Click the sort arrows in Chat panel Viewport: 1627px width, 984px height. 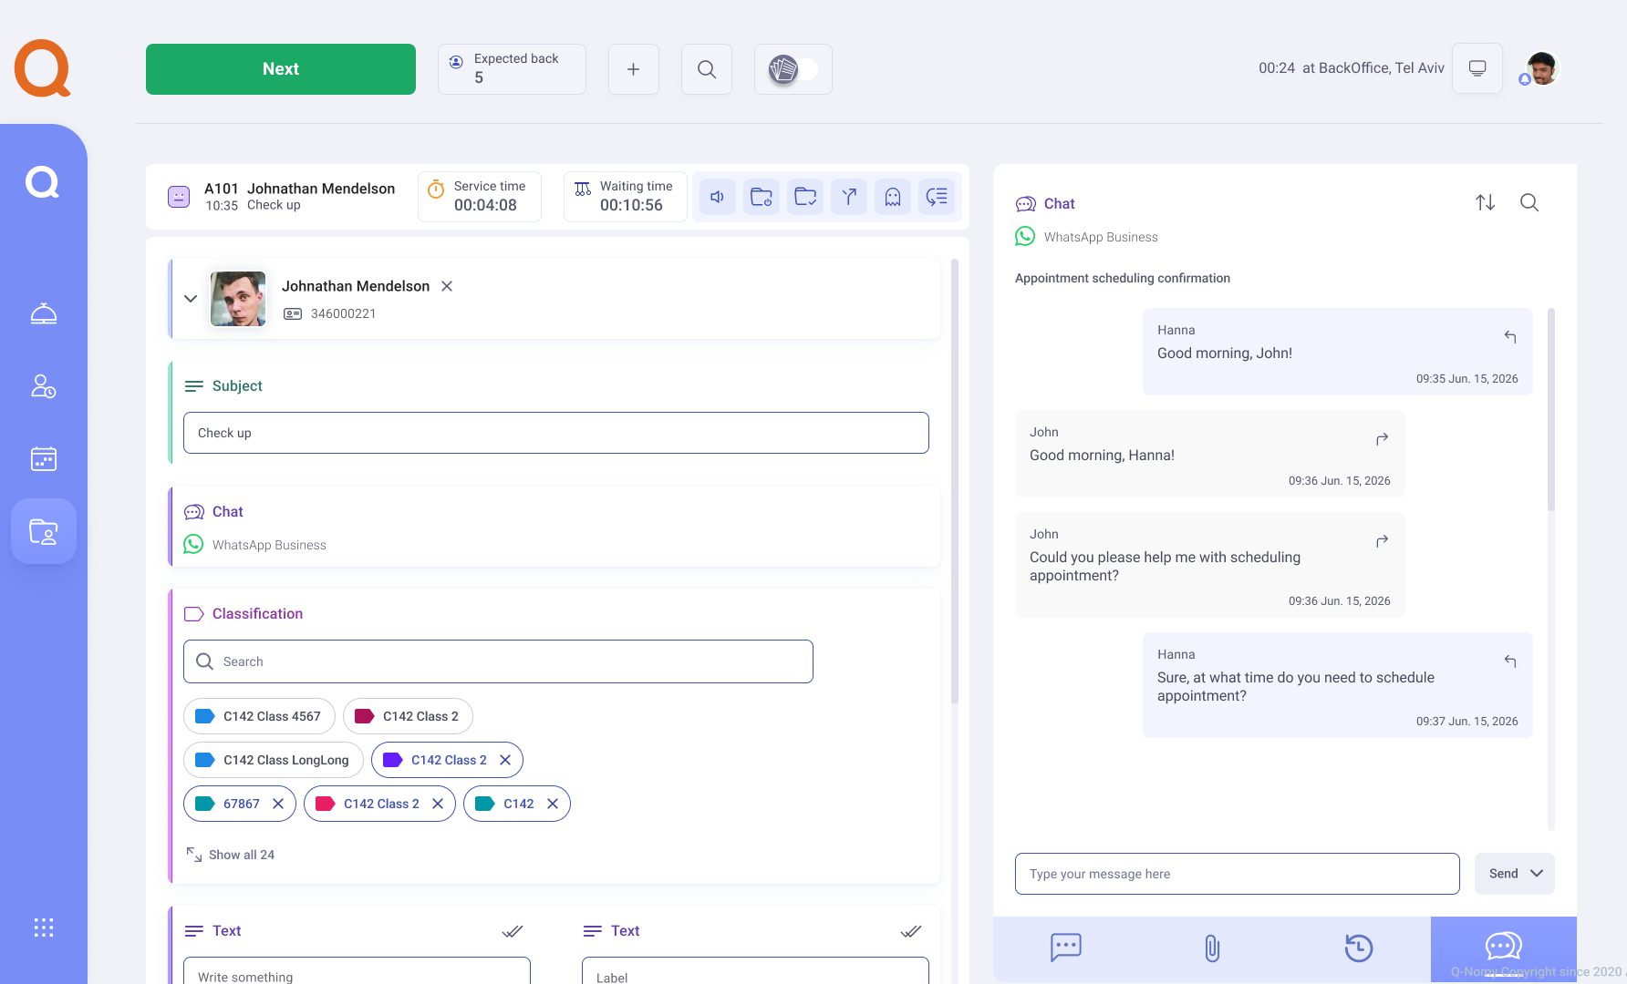[1485, 202]
